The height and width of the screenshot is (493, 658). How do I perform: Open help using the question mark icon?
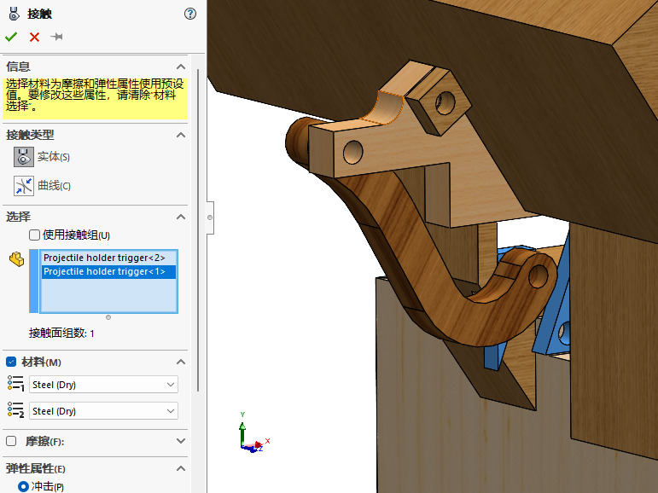(x=189, y=14)
